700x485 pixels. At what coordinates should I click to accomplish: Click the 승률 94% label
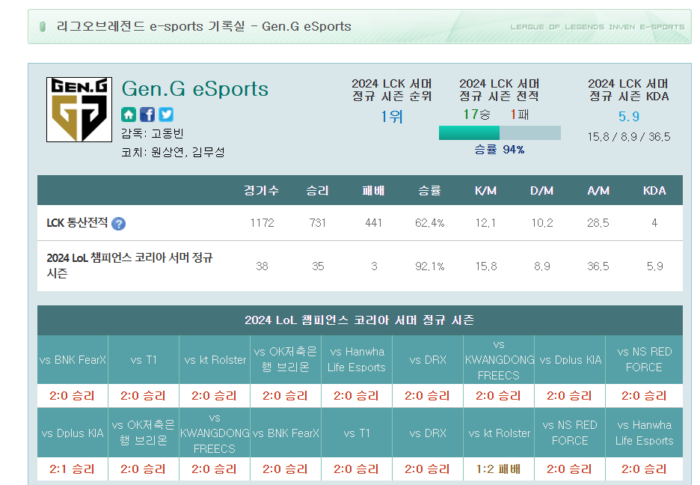click(x=499, y=150)
